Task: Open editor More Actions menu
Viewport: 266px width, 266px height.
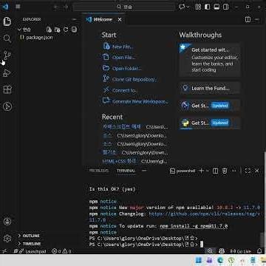Action: [257, 19]
